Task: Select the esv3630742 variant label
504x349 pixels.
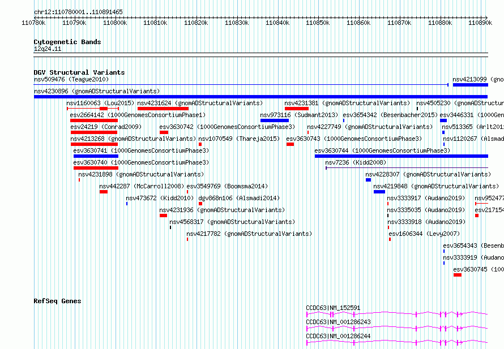Action: [227, 127]
